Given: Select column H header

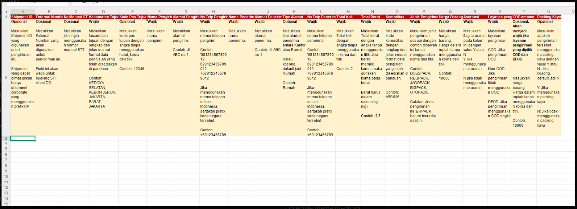Looking at the screenshot, I should pyautogui.click(x=213, y=12).
